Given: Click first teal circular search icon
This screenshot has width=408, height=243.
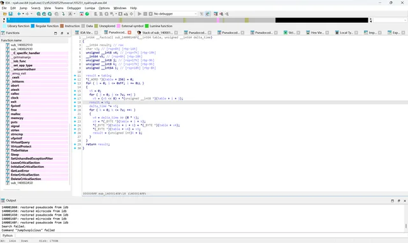Looking at the screenshot, I should [38, 14].
